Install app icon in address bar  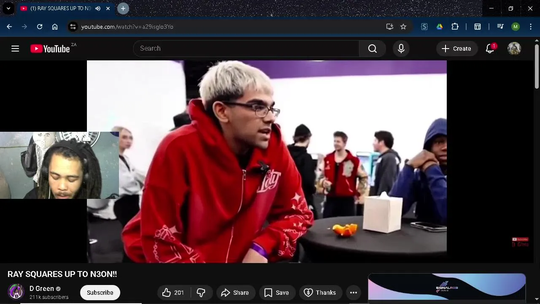390,27
